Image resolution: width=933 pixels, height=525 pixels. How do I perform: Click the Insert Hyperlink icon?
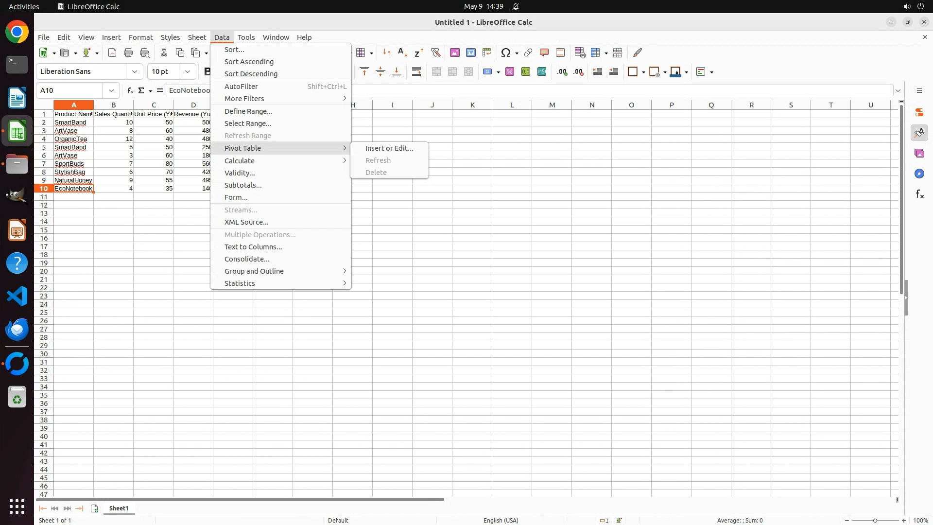(x=528, y=52)
